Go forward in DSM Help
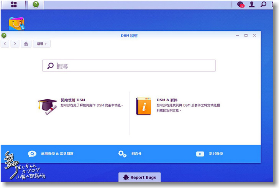Screen dimensions: 279x188 pyautogui.click(x=15, y=44)
